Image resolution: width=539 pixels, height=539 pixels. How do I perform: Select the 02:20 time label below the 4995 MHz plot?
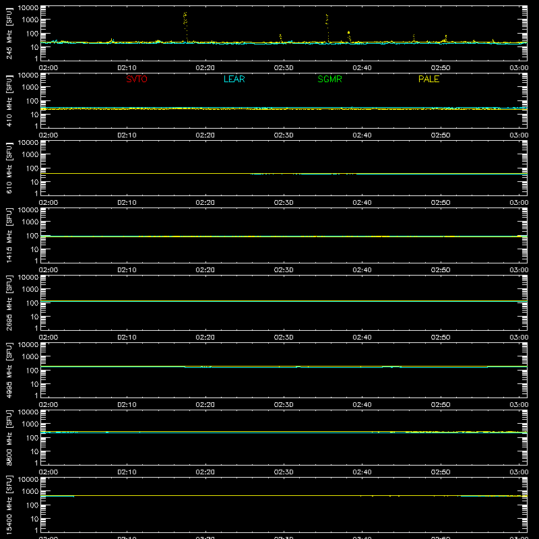coord(205,405)
